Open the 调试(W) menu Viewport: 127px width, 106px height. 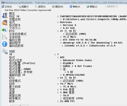click(x=58, y=7)
